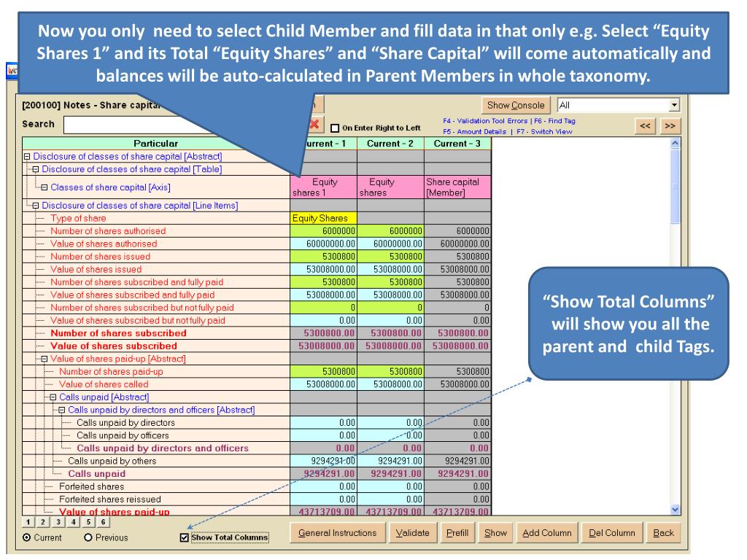
Task: Select the Share capital [Member] column header
Action: click(x=457, y=187)
